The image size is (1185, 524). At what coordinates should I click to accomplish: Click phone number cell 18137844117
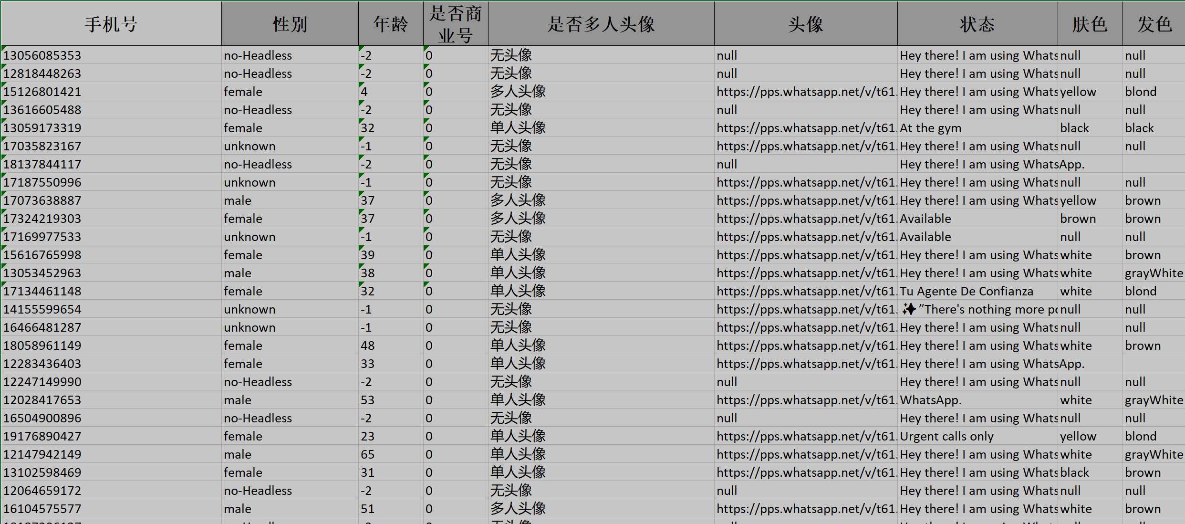(111, 164)
